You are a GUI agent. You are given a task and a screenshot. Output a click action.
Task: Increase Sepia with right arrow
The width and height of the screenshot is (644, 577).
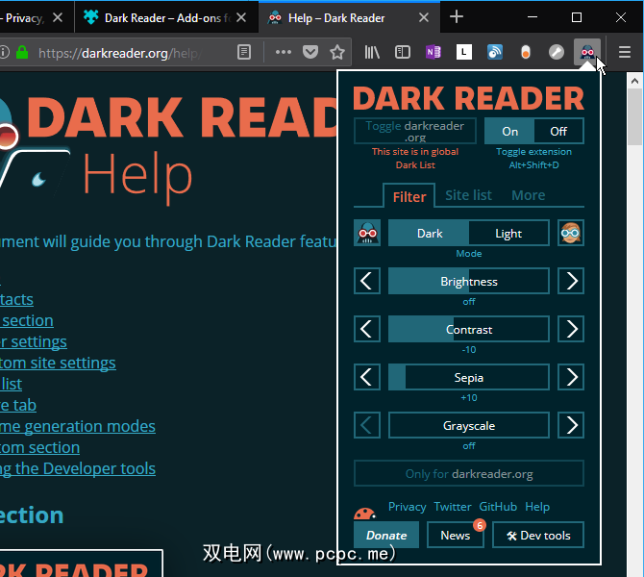(571, 377)
